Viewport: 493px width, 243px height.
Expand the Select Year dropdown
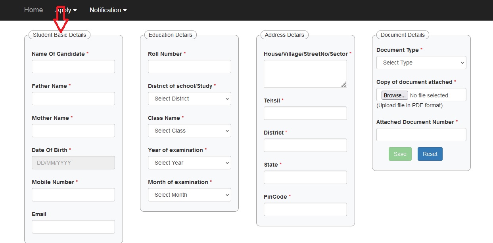(189, 163)
